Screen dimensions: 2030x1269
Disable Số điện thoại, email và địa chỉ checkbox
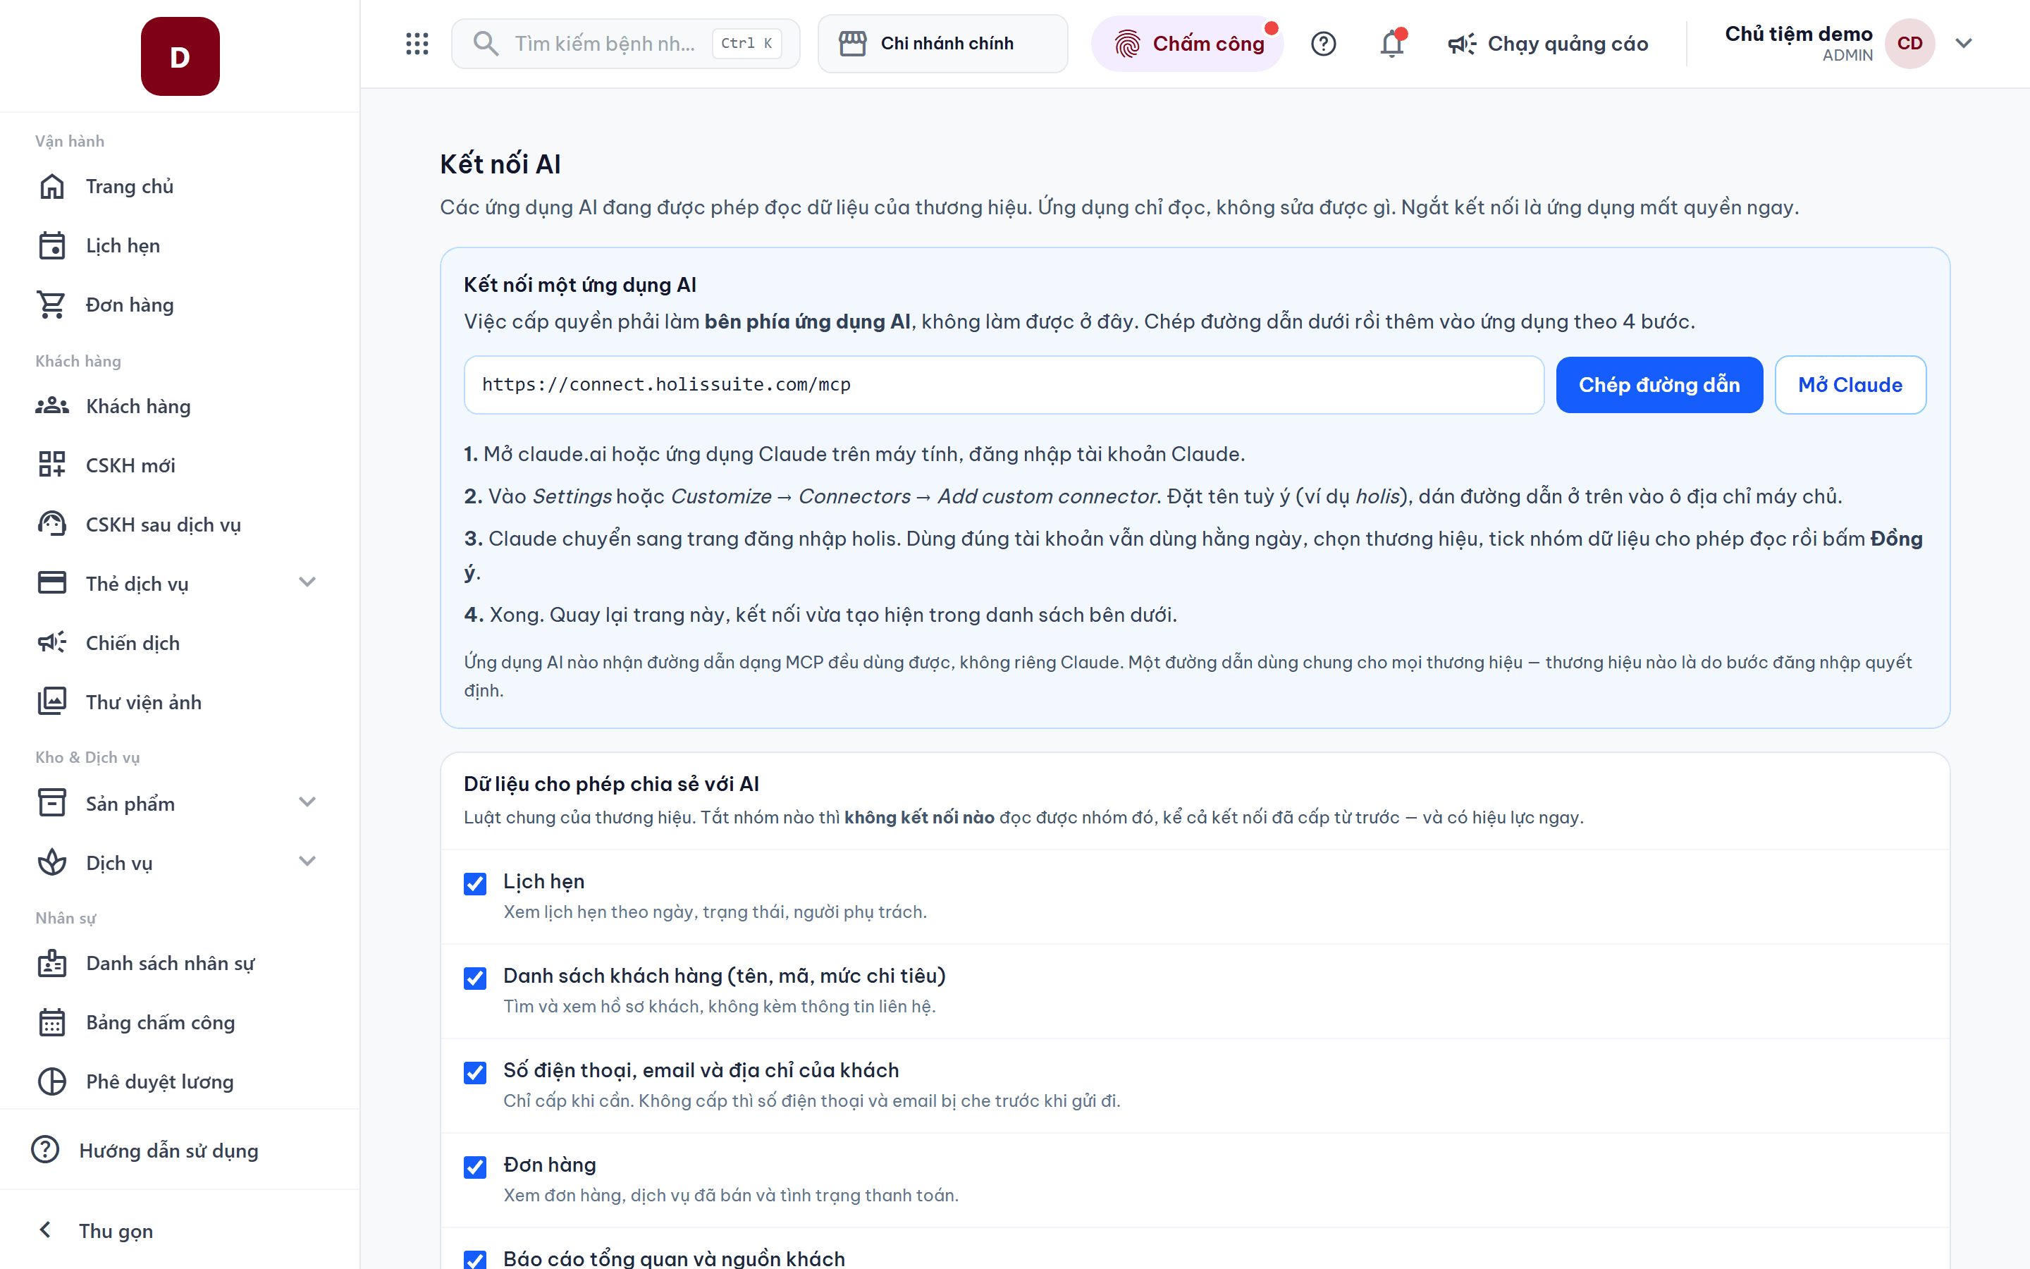(475, 1072)
